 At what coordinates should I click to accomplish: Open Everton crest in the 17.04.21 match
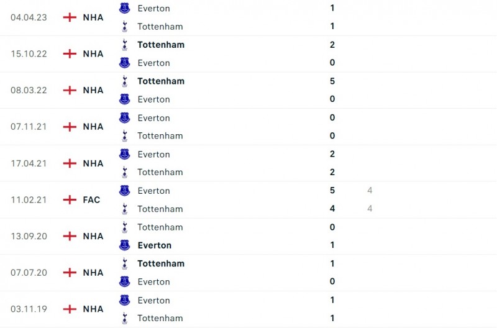125,154
